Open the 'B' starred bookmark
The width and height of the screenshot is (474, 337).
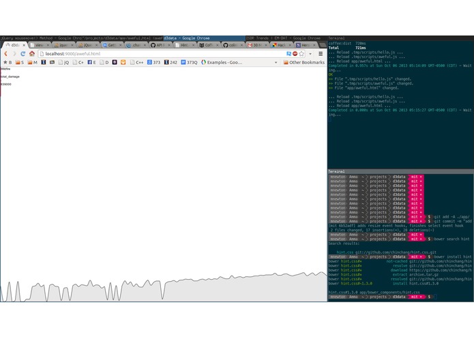pos(8,62)
